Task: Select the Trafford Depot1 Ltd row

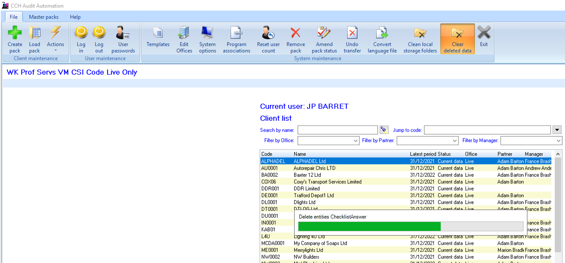Action: click(x=406, y=195)
